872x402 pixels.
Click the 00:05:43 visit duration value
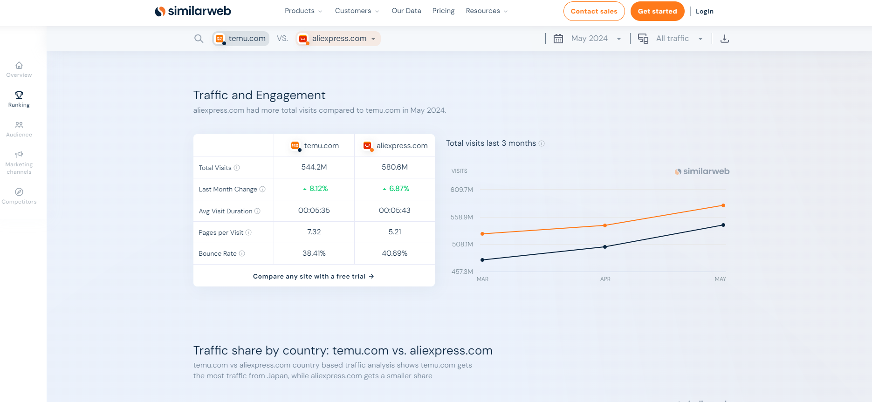click(395, 211)
